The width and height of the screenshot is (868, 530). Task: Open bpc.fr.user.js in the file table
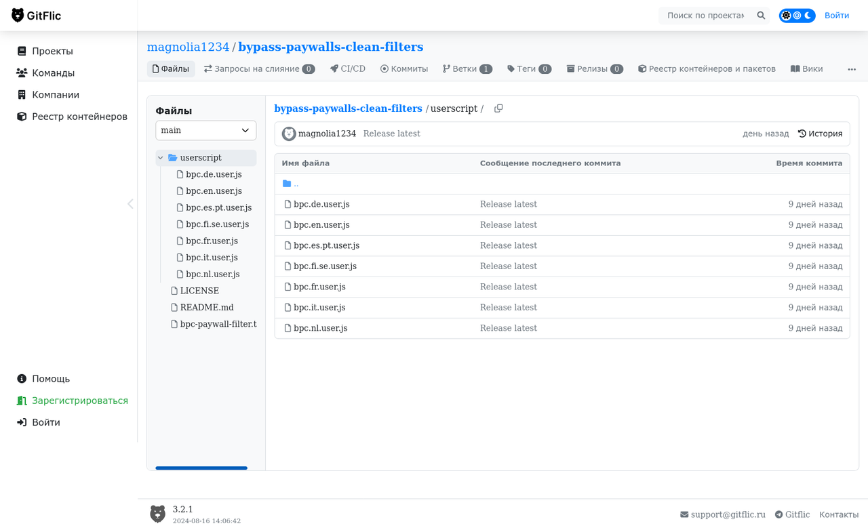[x=319, y=287]
